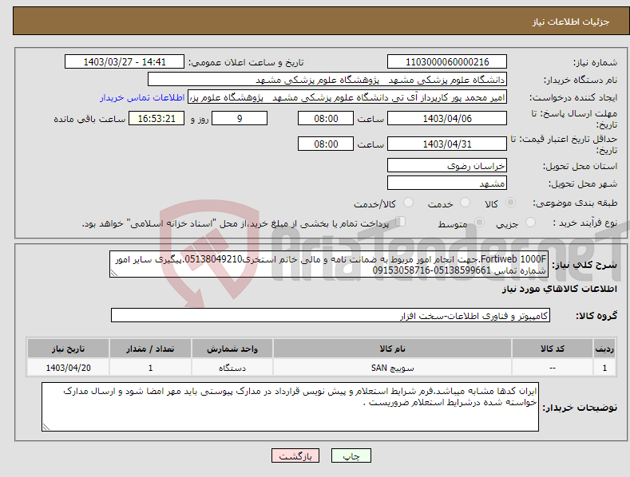Click the quantity cell showing 1
Viewport: 630px width, 477px height.
(x=150, y=368)
